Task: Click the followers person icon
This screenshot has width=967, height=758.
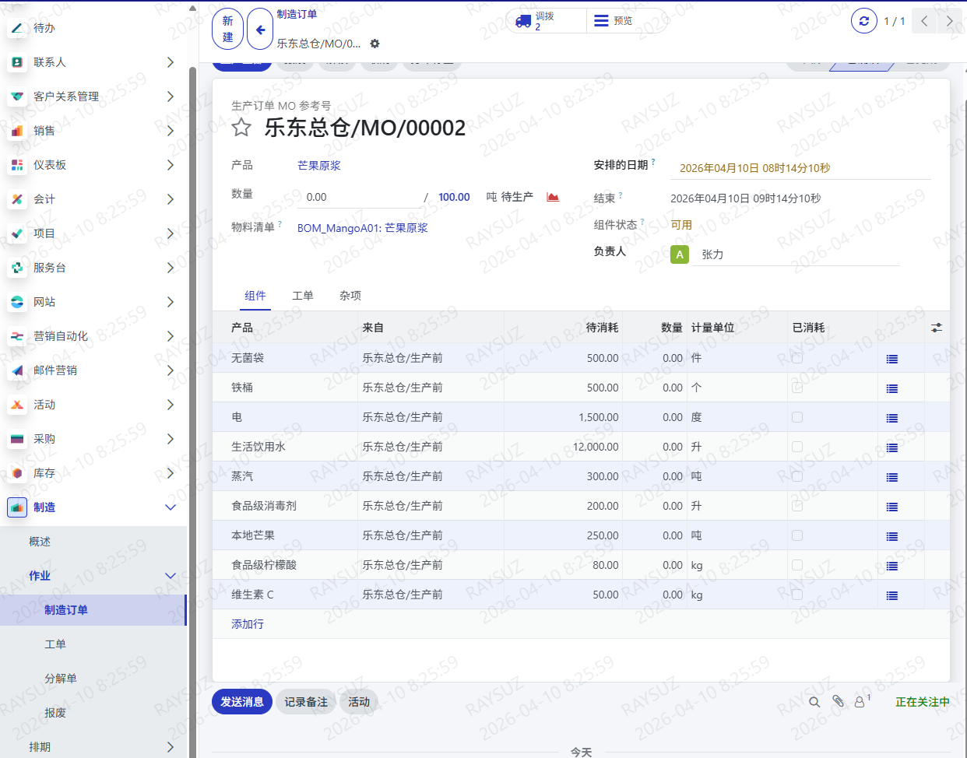Action: tap(860, 702)
